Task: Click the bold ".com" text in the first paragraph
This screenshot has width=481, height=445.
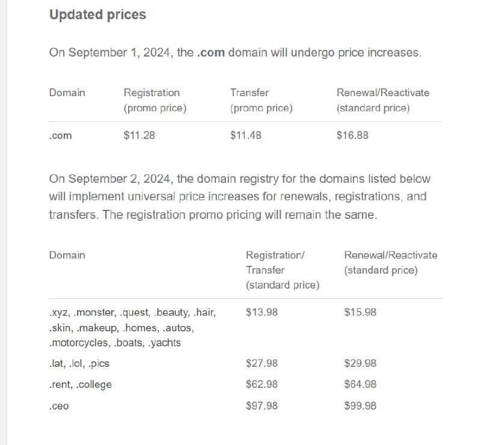Action: [210, 52]
